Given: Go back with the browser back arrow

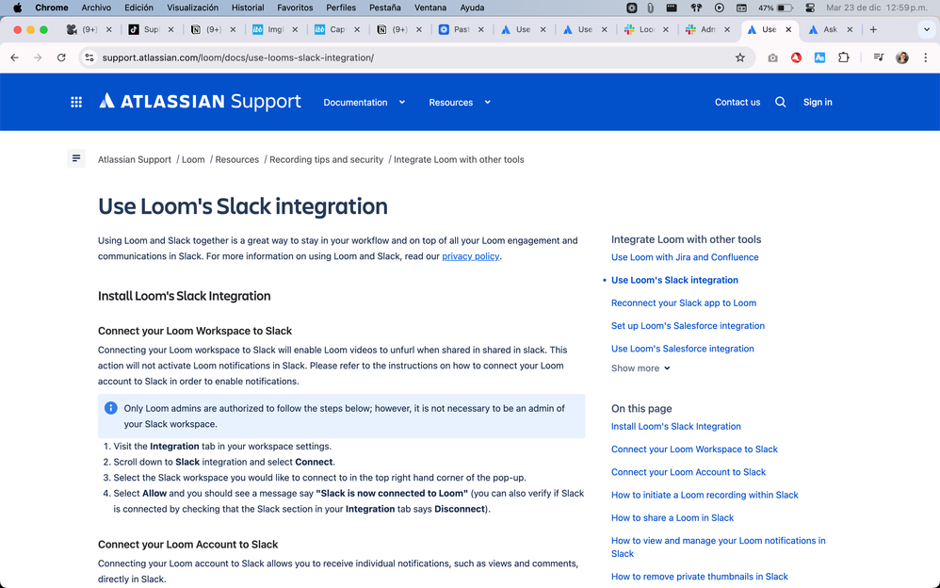Looking at the screenshot, I should (14, 57).
